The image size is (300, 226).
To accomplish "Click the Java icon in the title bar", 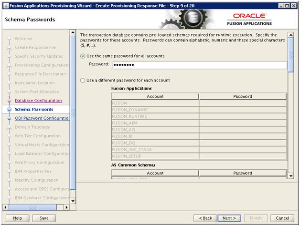I will click(6, 6).
